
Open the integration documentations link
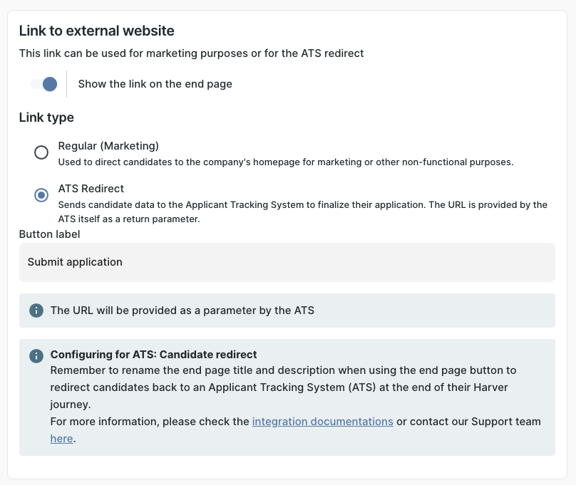pos(322,422)
